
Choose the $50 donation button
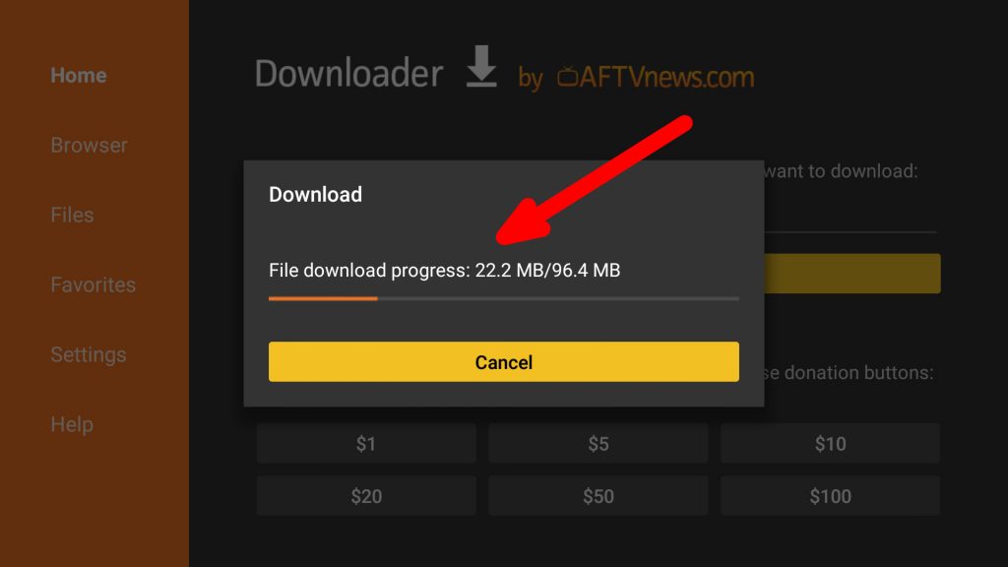click(x=598, y=496)
